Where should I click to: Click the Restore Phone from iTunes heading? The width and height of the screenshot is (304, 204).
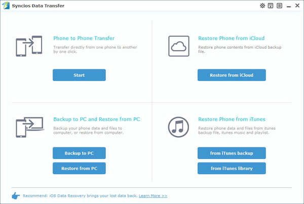tap(232, 119)
